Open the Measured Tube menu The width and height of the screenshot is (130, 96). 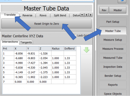click(113, 58)
